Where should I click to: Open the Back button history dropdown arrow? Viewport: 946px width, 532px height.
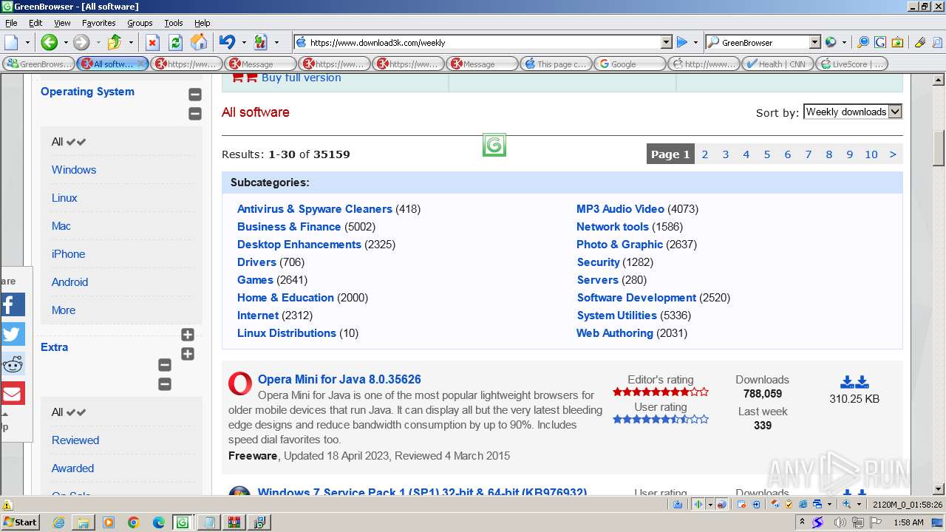(65, 42)
